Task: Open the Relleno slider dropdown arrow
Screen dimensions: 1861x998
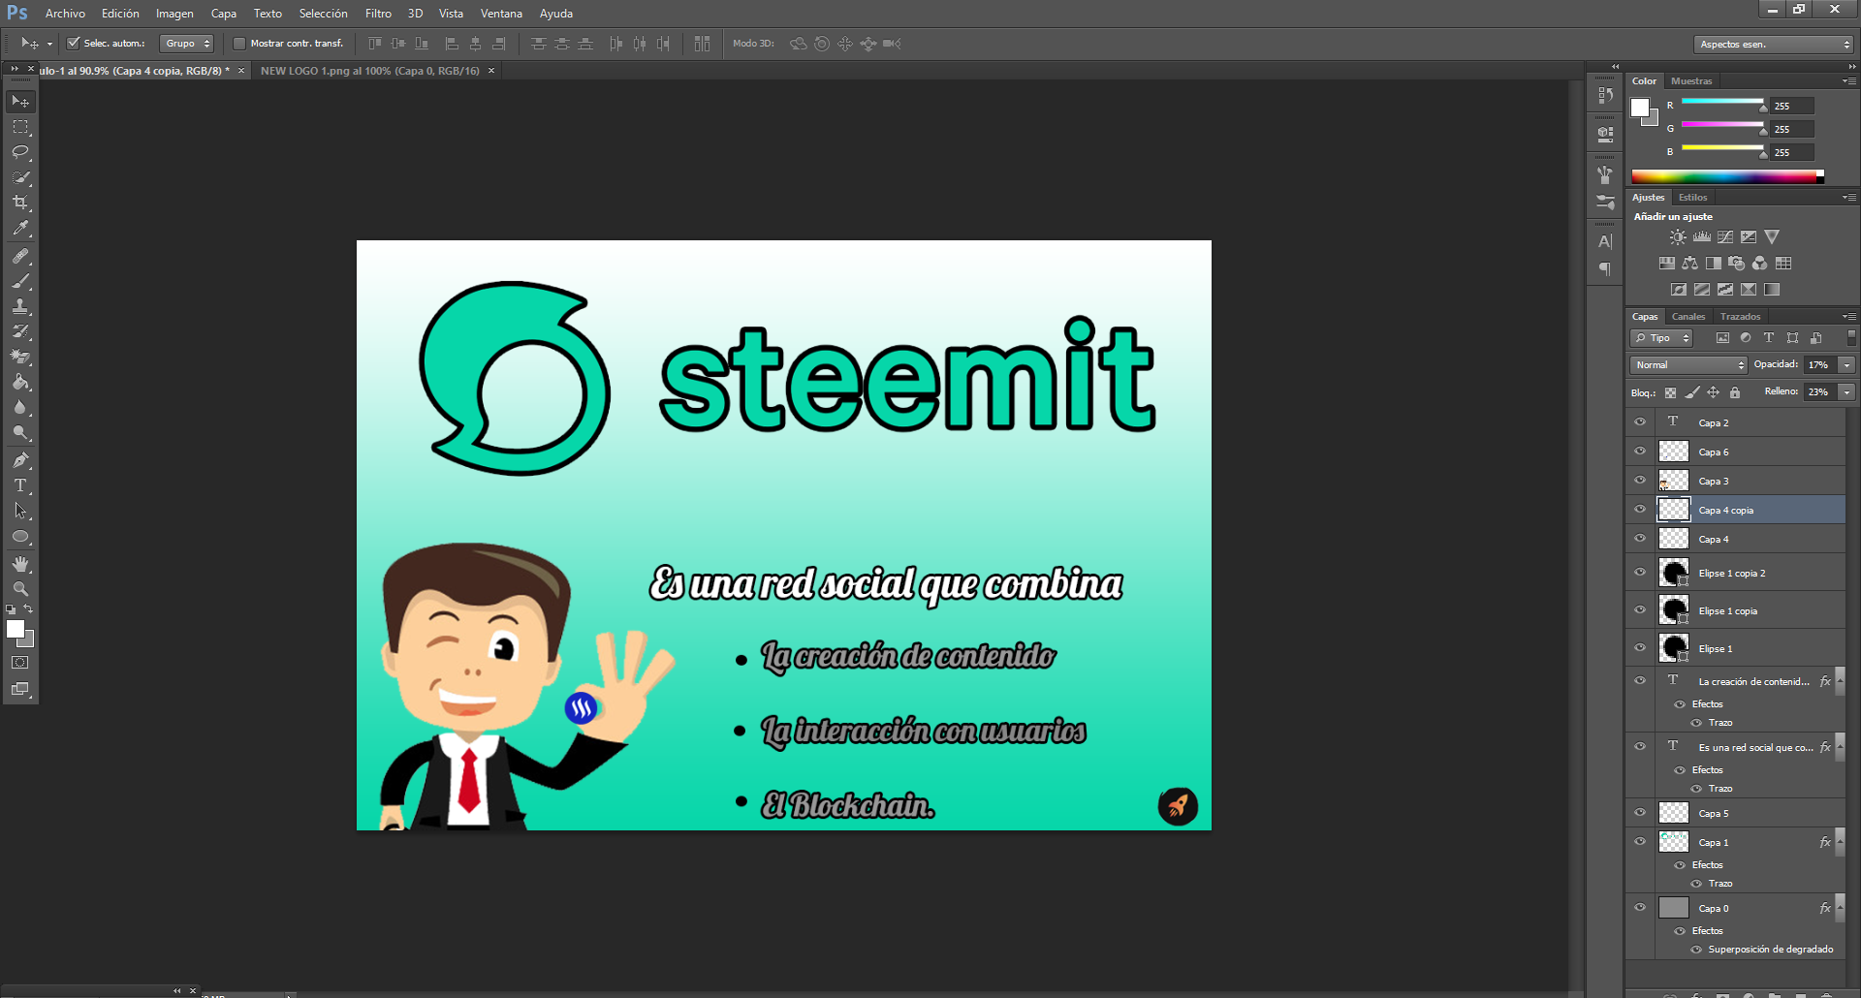Action: tap(1846, 392)
